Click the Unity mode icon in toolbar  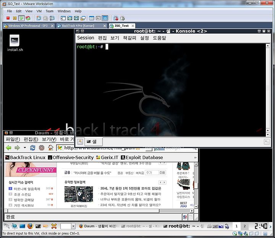83,18
